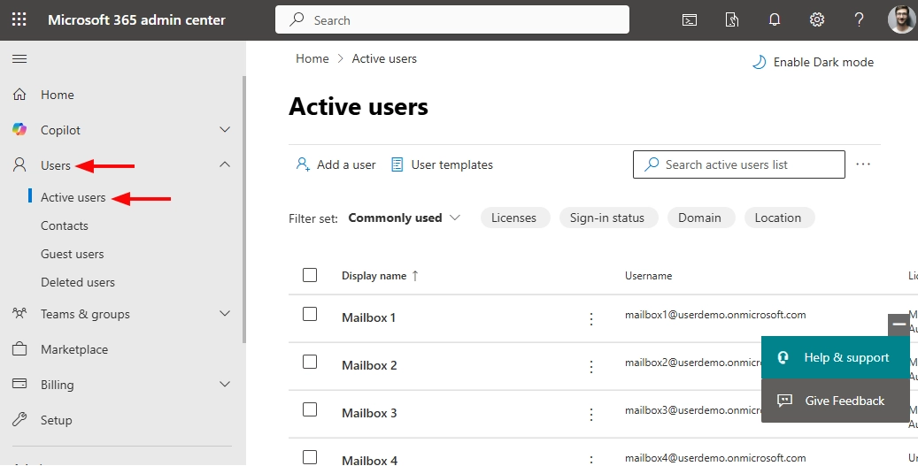Open the Commonly used filter set dropdown
Image resolution: width=918 pixels, height=466 pixels.
pos(405,218)
